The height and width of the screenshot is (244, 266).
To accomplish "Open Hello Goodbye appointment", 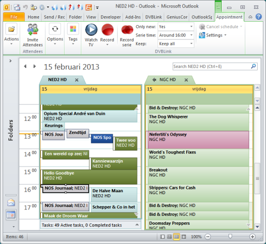I will [90, 177].
